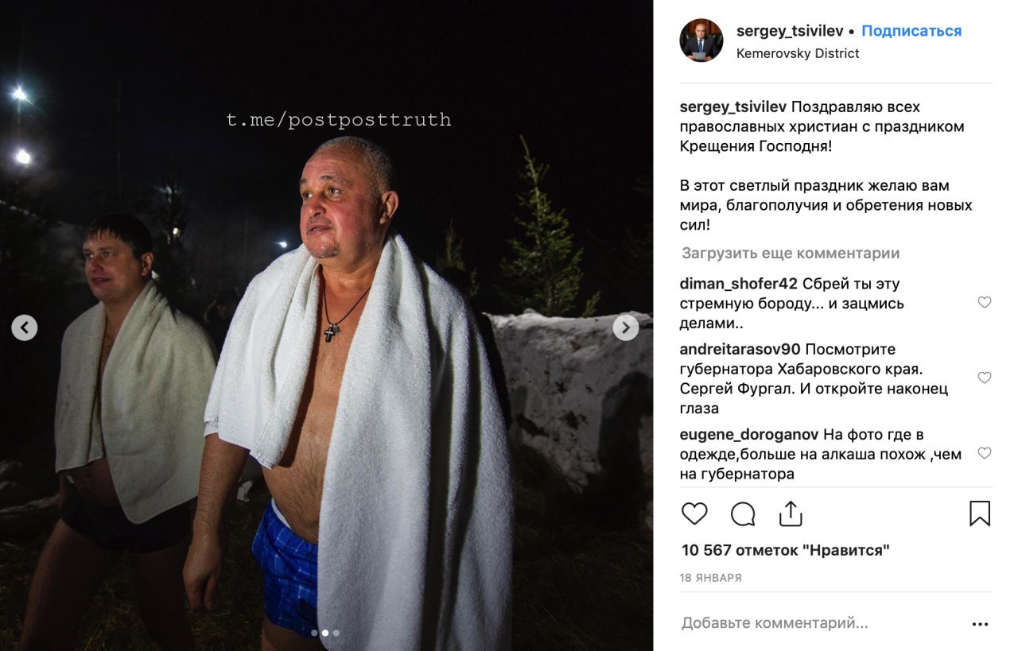The height and width of the screenshot is (651, 1018).
Task: Like diman_shofer42's comment
Action: (985, 302)
